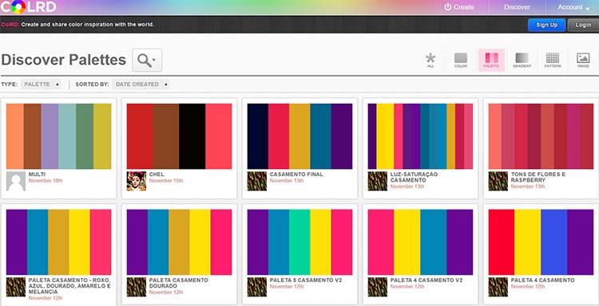This screenshot has width=599, height=306.
Task: Click the Sign Up button
Action: pyautogui.click(x=546, y=25)
